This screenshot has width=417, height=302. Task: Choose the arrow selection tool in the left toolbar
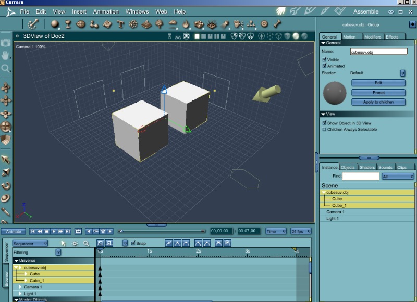(x=6, y=159)
